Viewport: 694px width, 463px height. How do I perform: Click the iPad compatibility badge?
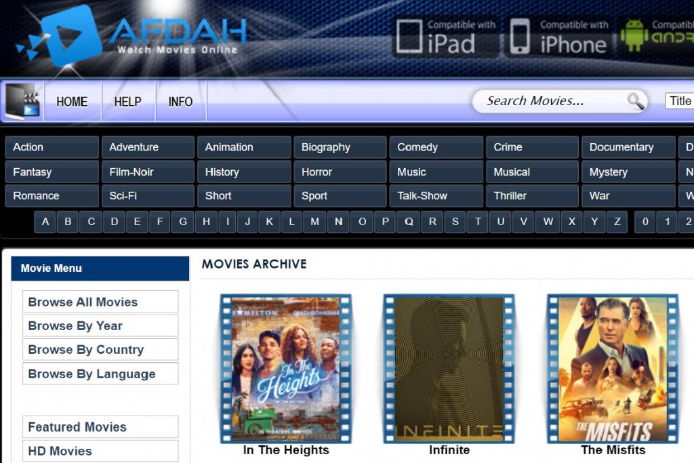click(x=445, y=37)
